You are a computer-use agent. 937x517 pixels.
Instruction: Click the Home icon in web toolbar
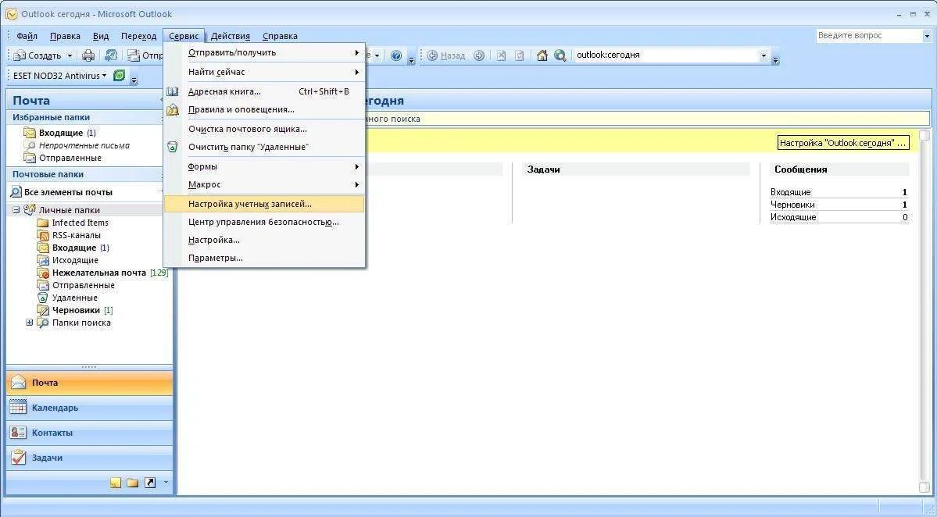[x=542, y=55]
